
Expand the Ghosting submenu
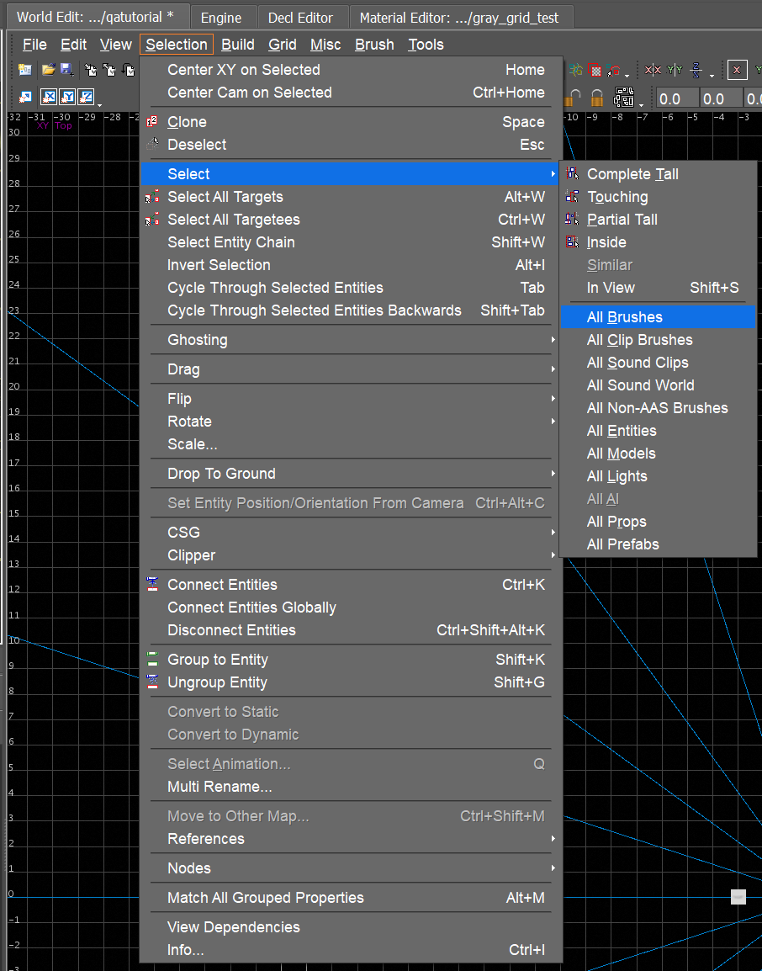click(x=352, y=340)
